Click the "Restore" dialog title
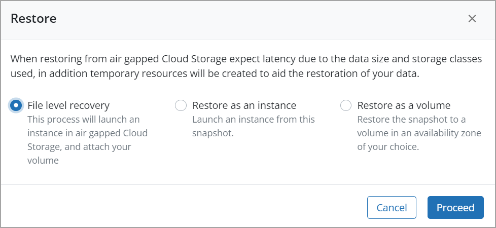The width and height of the screenshot is (496, 228). point(33,19)
